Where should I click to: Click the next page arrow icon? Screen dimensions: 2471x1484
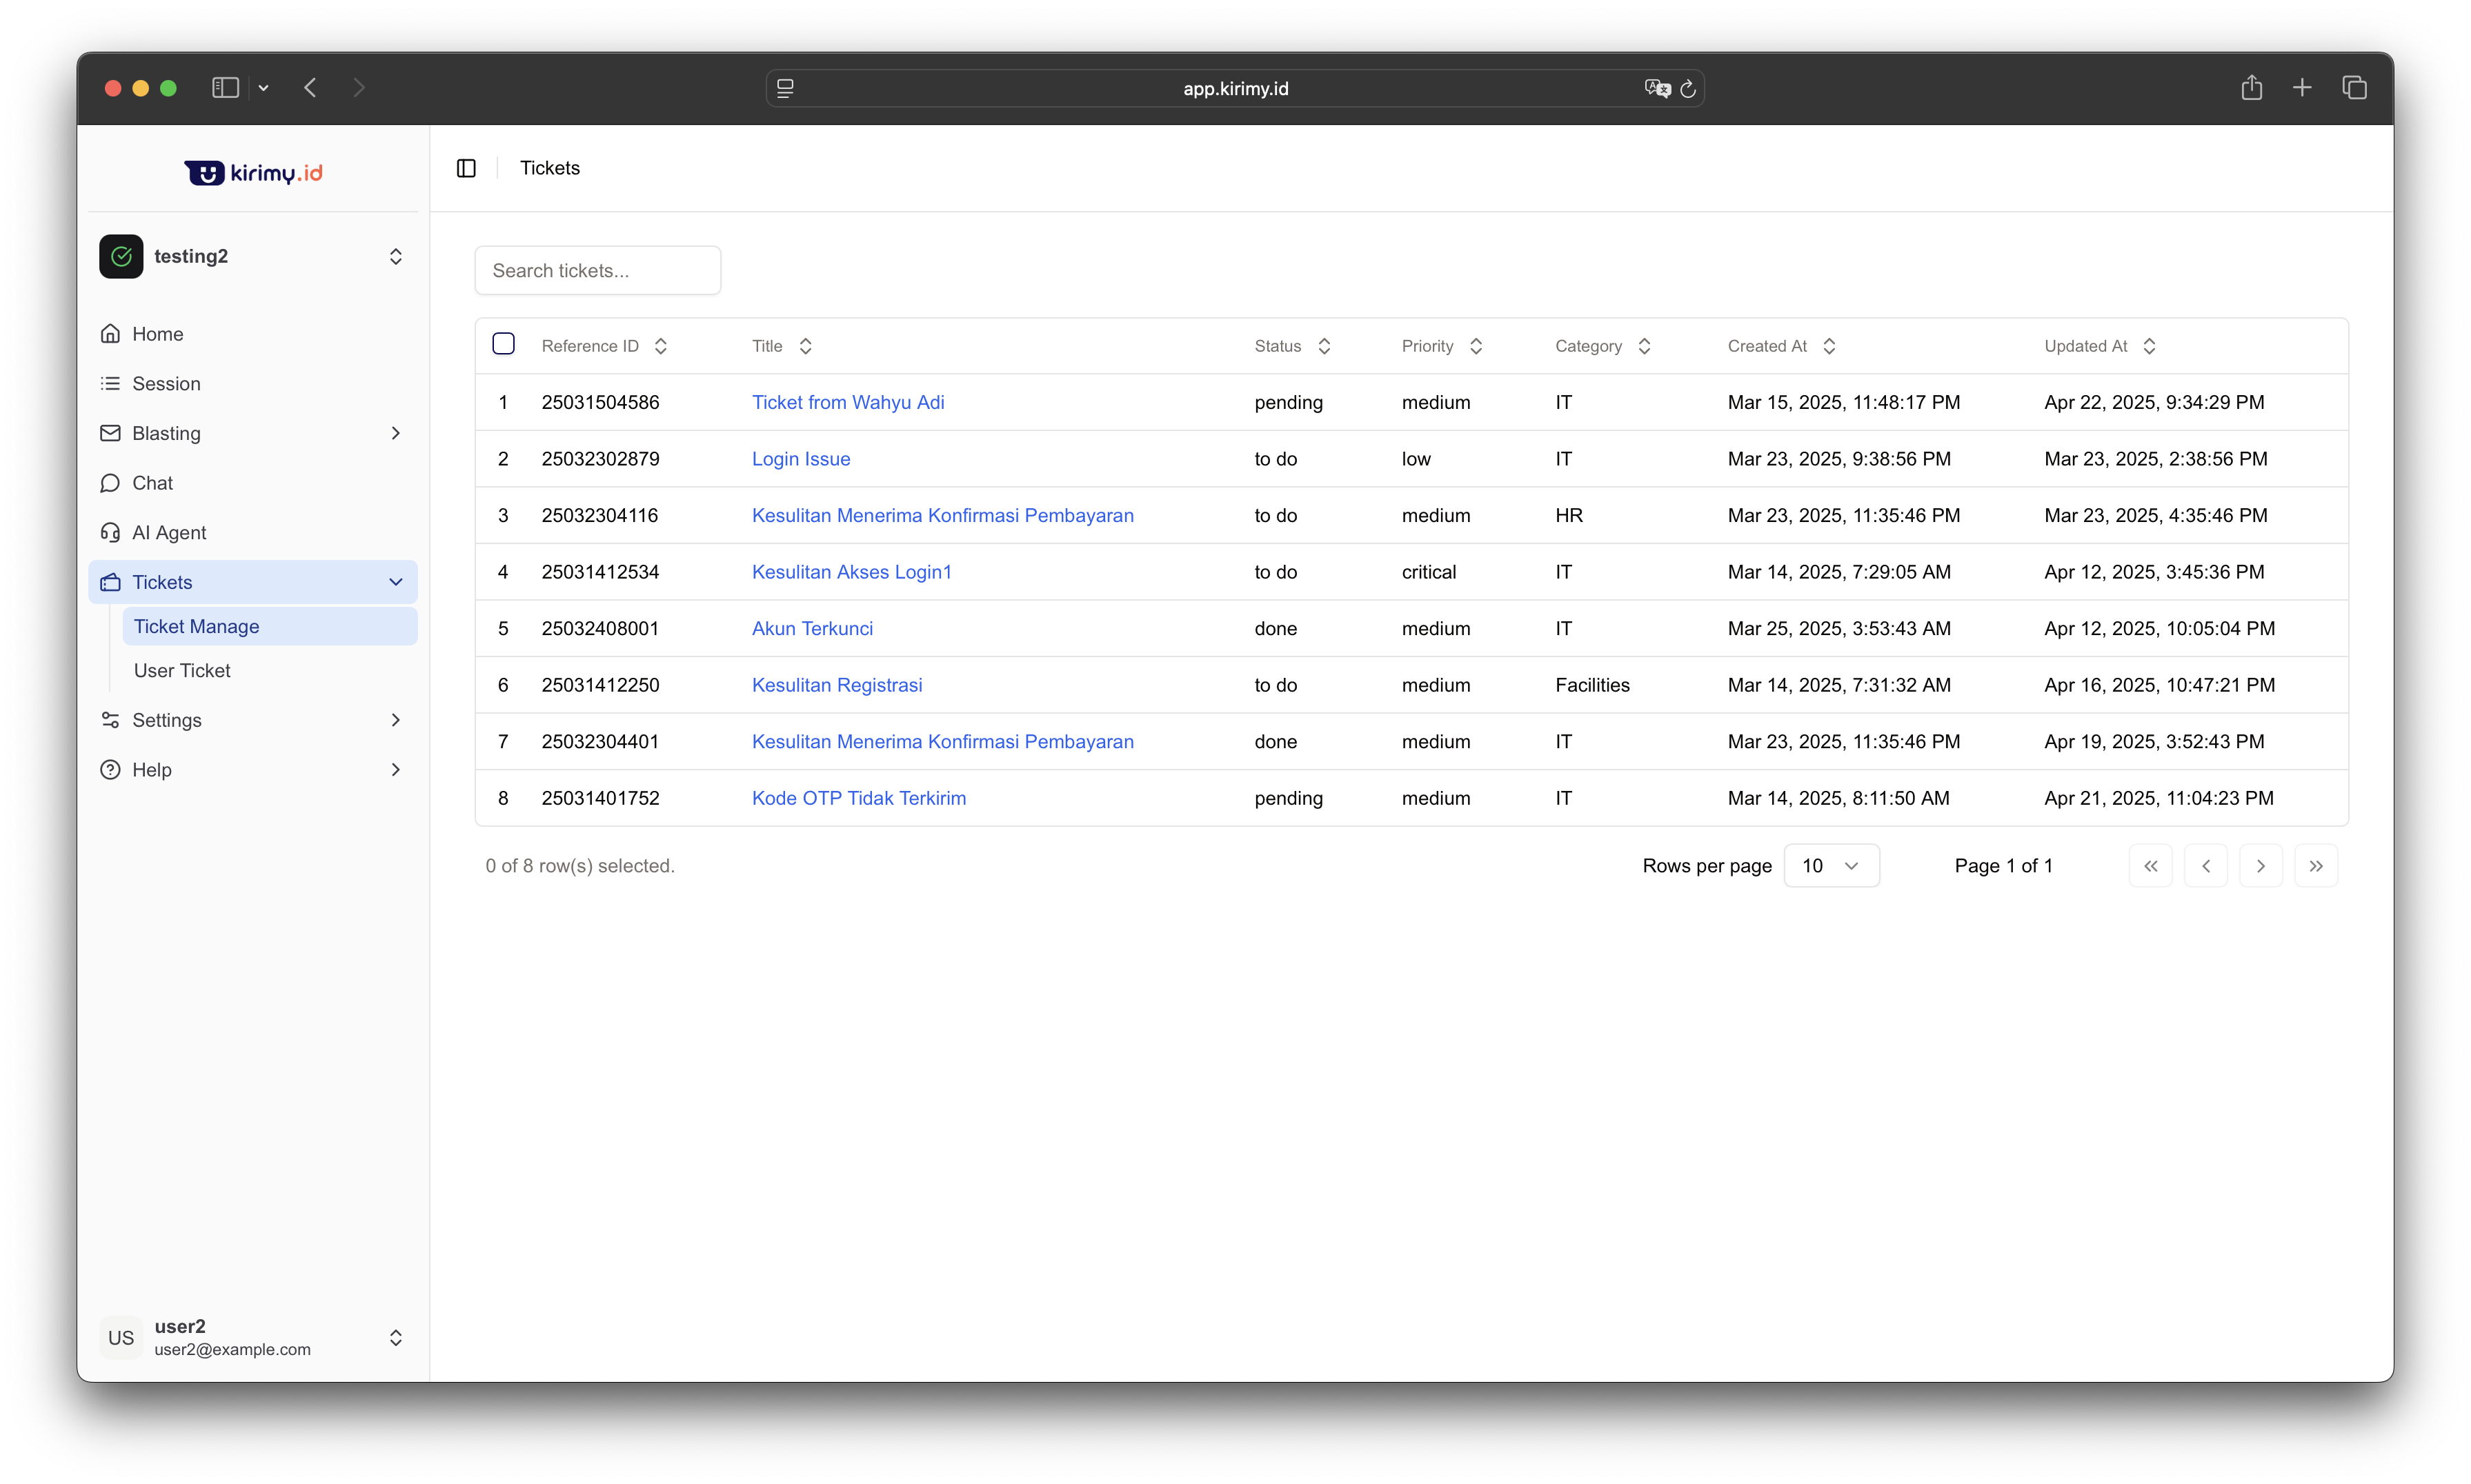coord(2260,866)
